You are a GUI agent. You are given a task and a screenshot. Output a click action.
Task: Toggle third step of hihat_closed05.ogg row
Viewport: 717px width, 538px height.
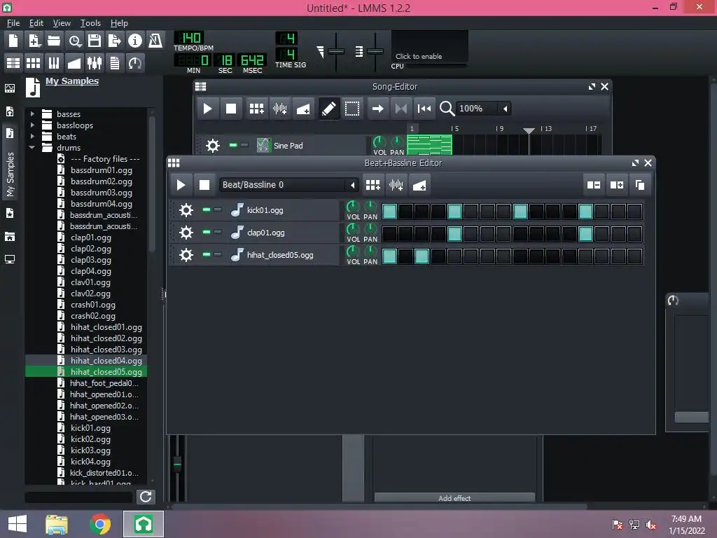coord(422,256)
